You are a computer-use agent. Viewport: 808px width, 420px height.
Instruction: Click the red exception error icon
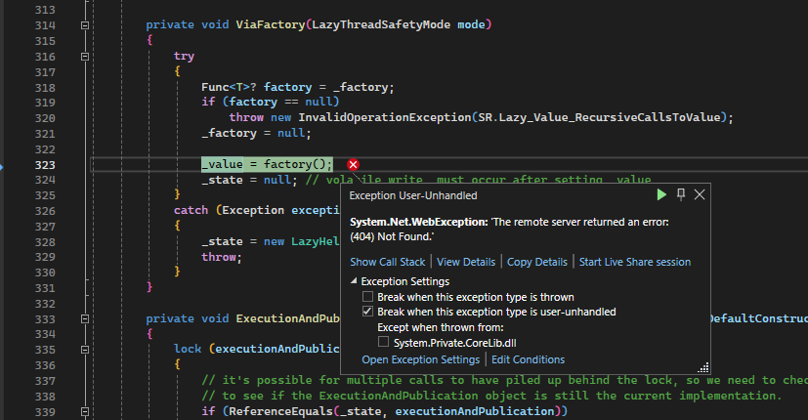pyautogui.click(x=353, y=164)
